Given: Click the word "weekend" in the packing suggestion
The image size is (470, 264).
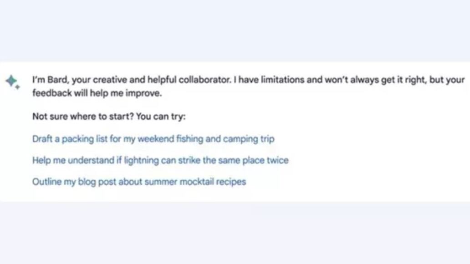Looking at the screenshot, I should pos(153,139).
